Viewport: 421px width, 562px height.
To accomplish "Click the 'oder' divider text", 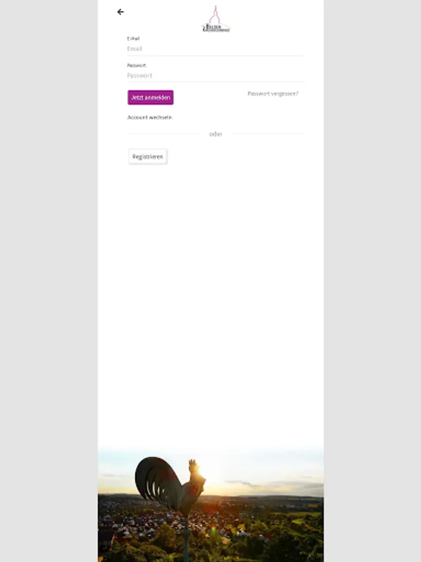I will point(216,134).
